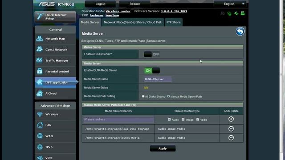Click the Reboot button

tap(134, 4)
